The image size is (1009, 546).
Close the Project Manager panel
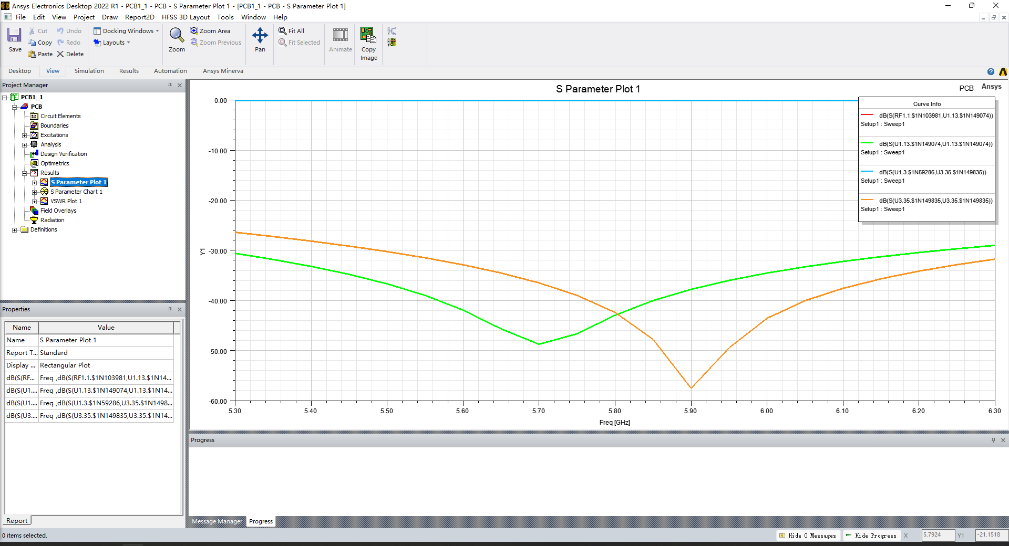pos(180,85)
